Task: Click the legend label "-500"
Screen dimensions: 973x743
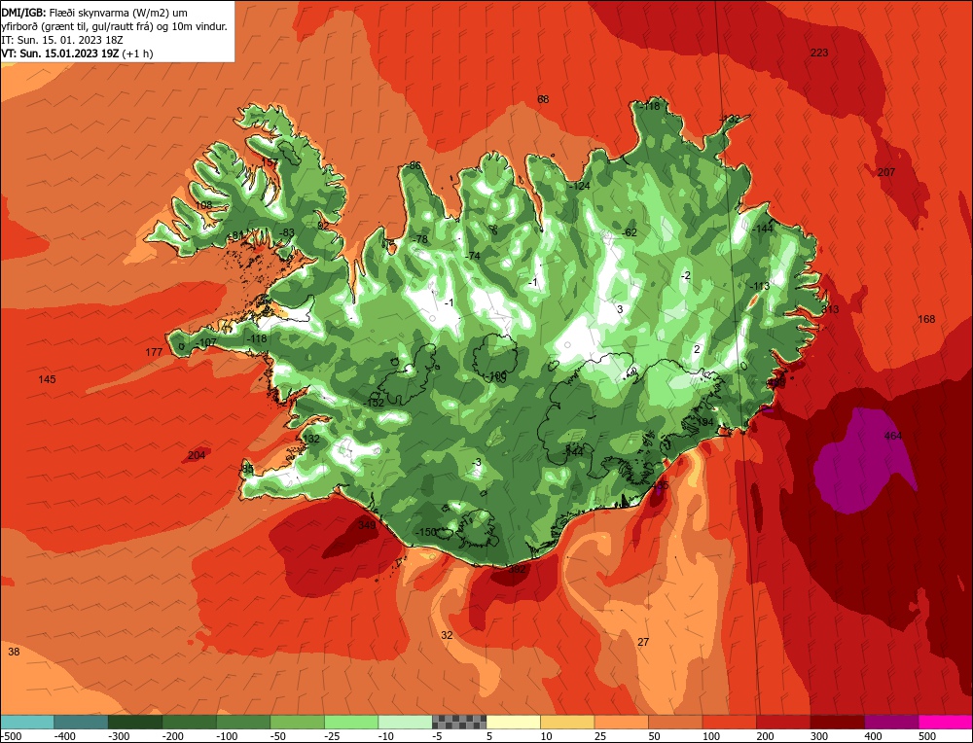Action: (x=11, y=736)
